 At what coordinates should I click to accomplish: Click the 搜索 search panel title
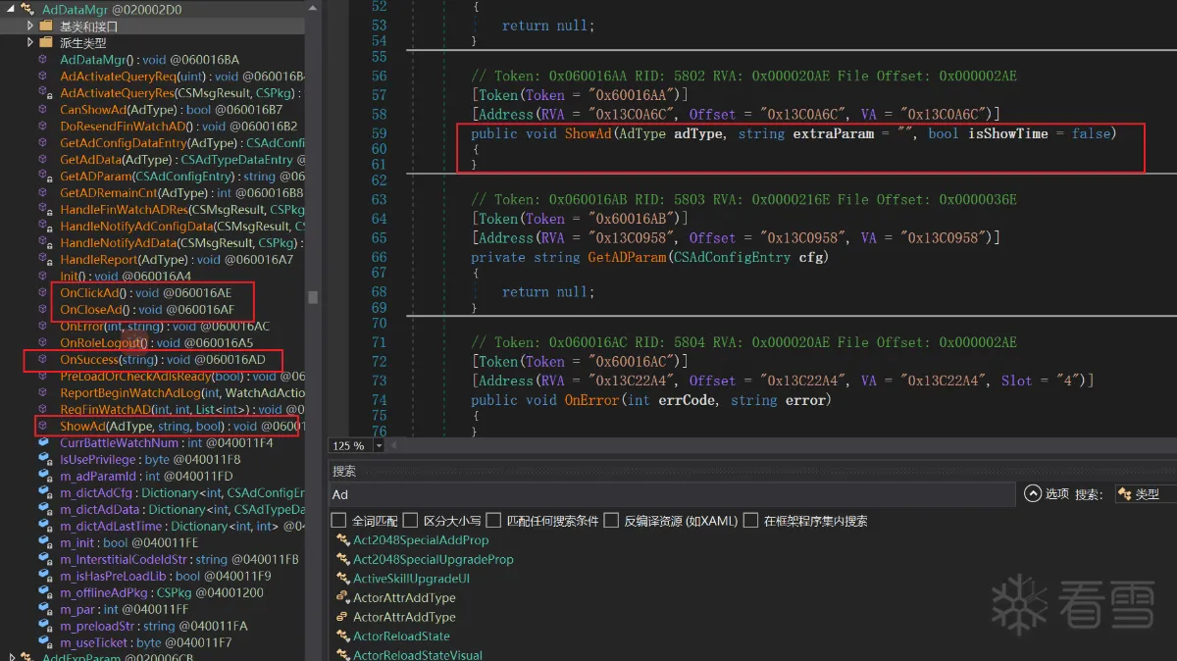coord(344,471)
